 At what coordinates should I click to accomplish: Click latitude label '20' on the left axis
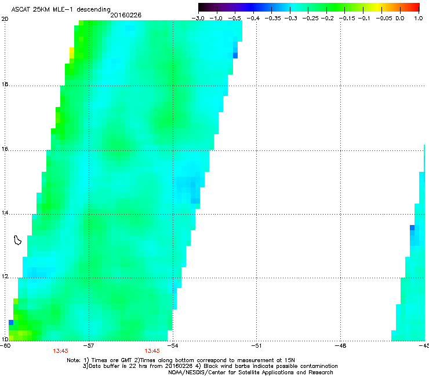tap(5, 19)
